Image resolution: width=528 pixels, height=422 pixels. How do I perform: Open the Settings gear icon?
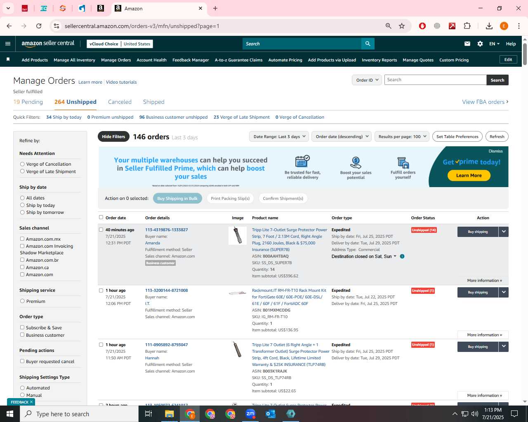[480, 44]
